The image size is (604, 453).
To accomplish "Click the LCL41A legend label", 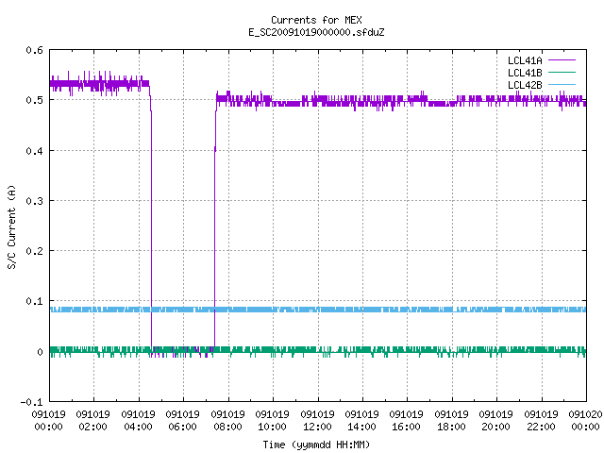I will click(525, 60).
